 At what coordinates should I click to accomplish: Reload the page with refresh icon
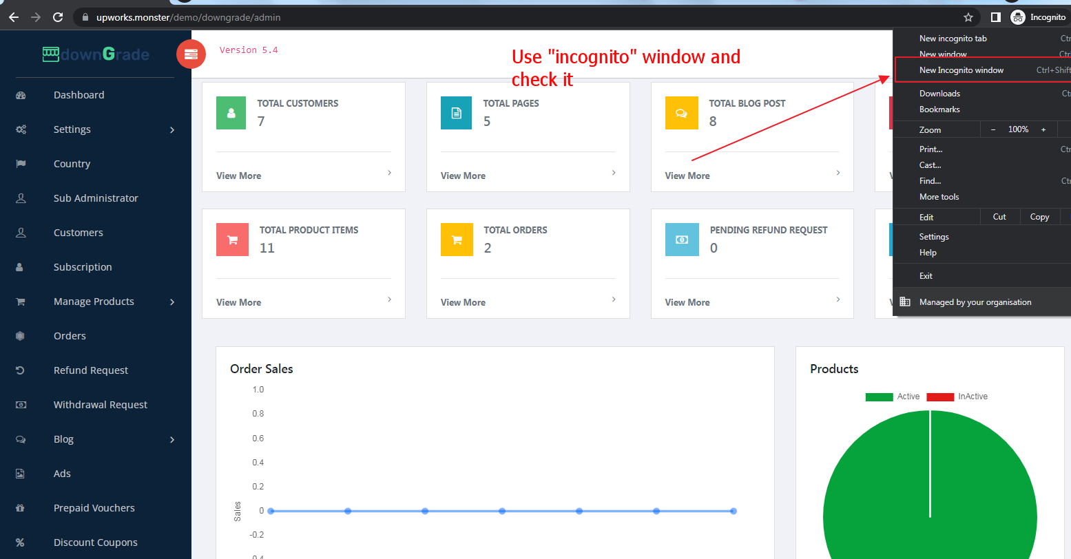click(x=58, y=17)
